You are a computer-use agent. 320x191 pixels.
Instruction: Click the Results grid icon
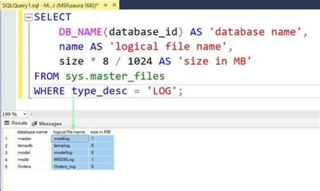7,123
